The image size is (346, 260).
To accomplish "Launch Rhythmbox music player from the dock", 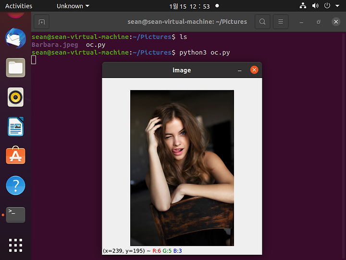I will [15, 97].
